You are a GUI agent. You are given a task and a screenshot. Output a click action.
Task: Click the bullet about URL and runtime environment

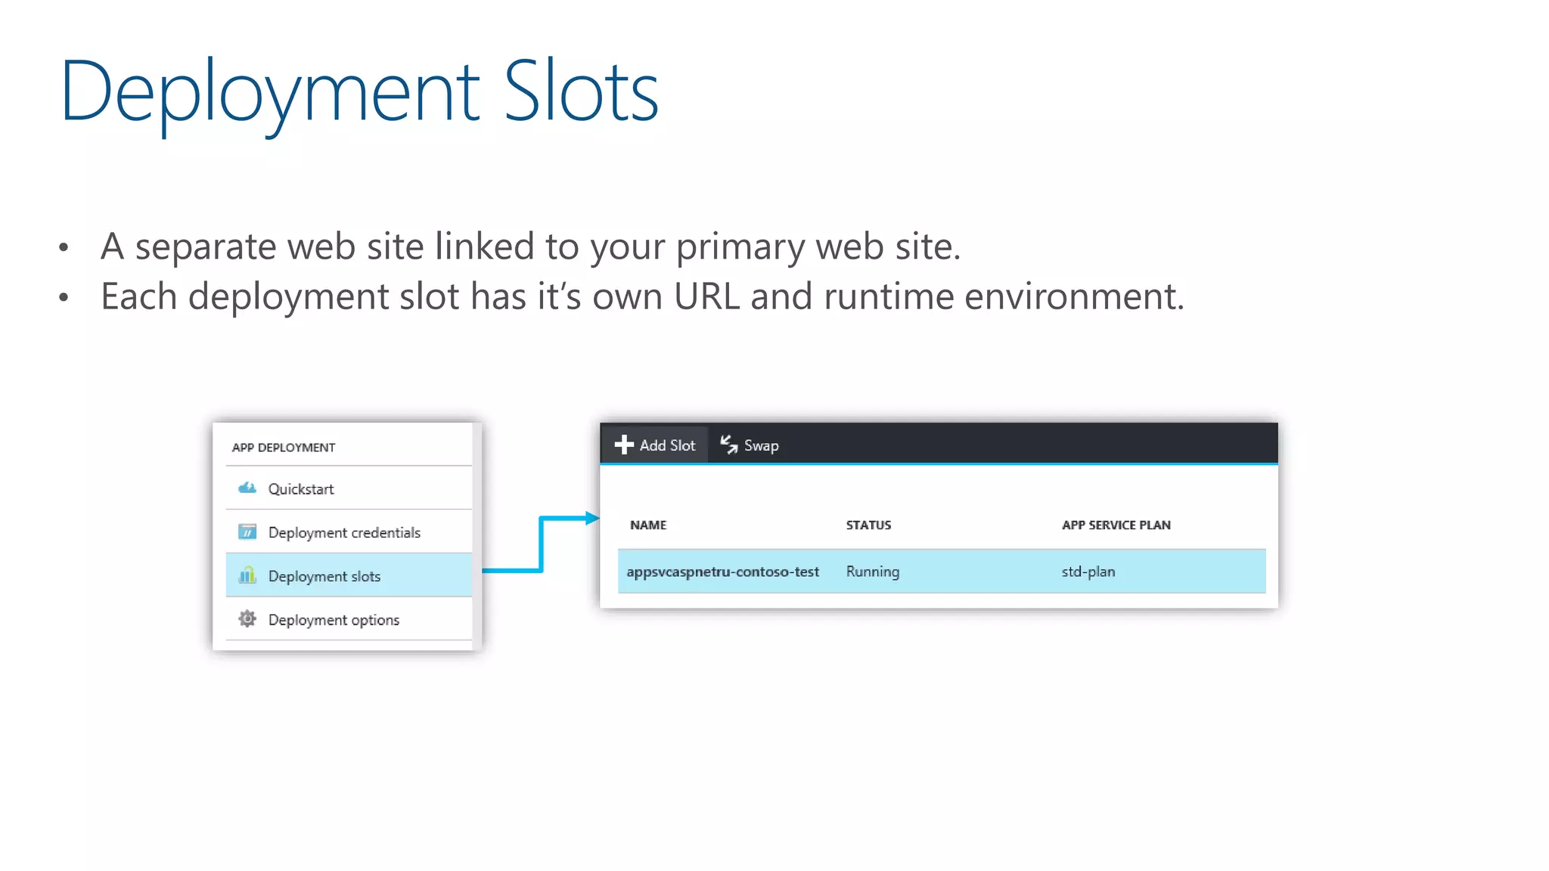642,296
